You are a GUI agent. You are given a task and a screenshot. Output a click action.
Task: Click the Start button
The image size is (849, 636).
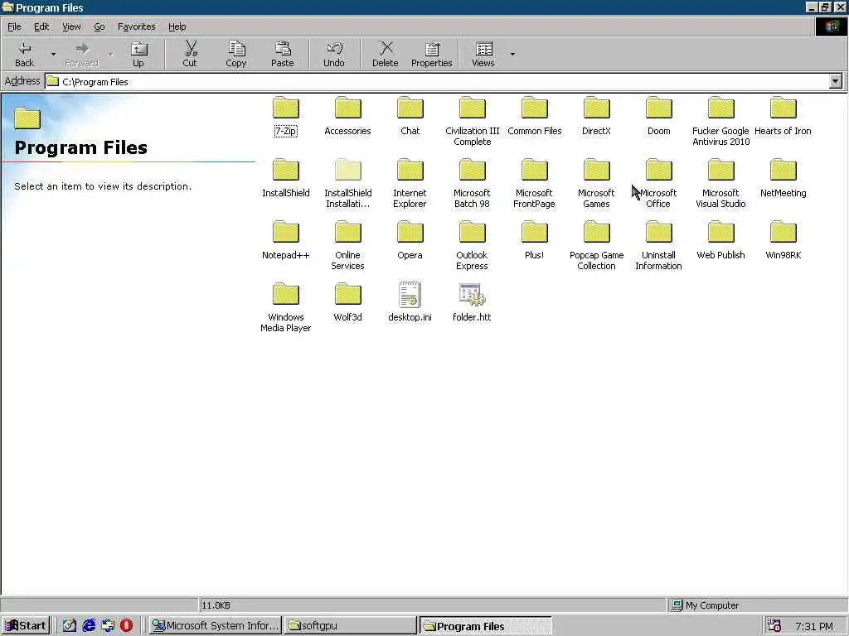pos(26,625)
